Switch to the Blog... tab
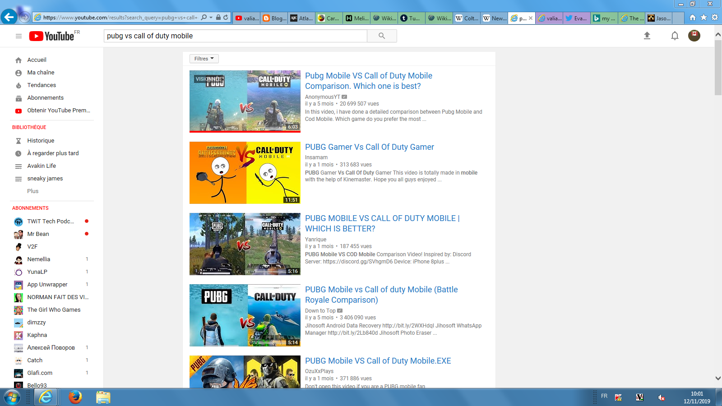Viewport: 722px width, 406px height. (x=274, y=18)
